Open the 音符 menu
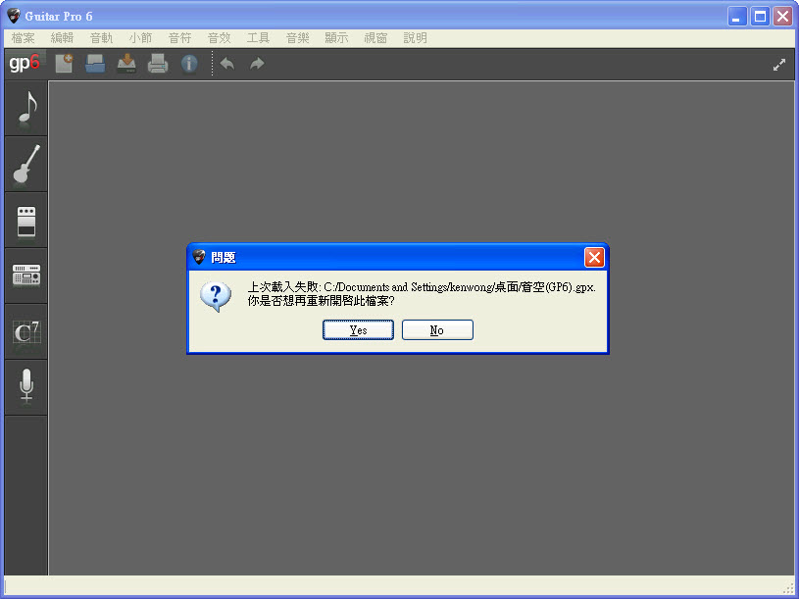Viewport: 799px width, 599px height. [x=179, y=38]
